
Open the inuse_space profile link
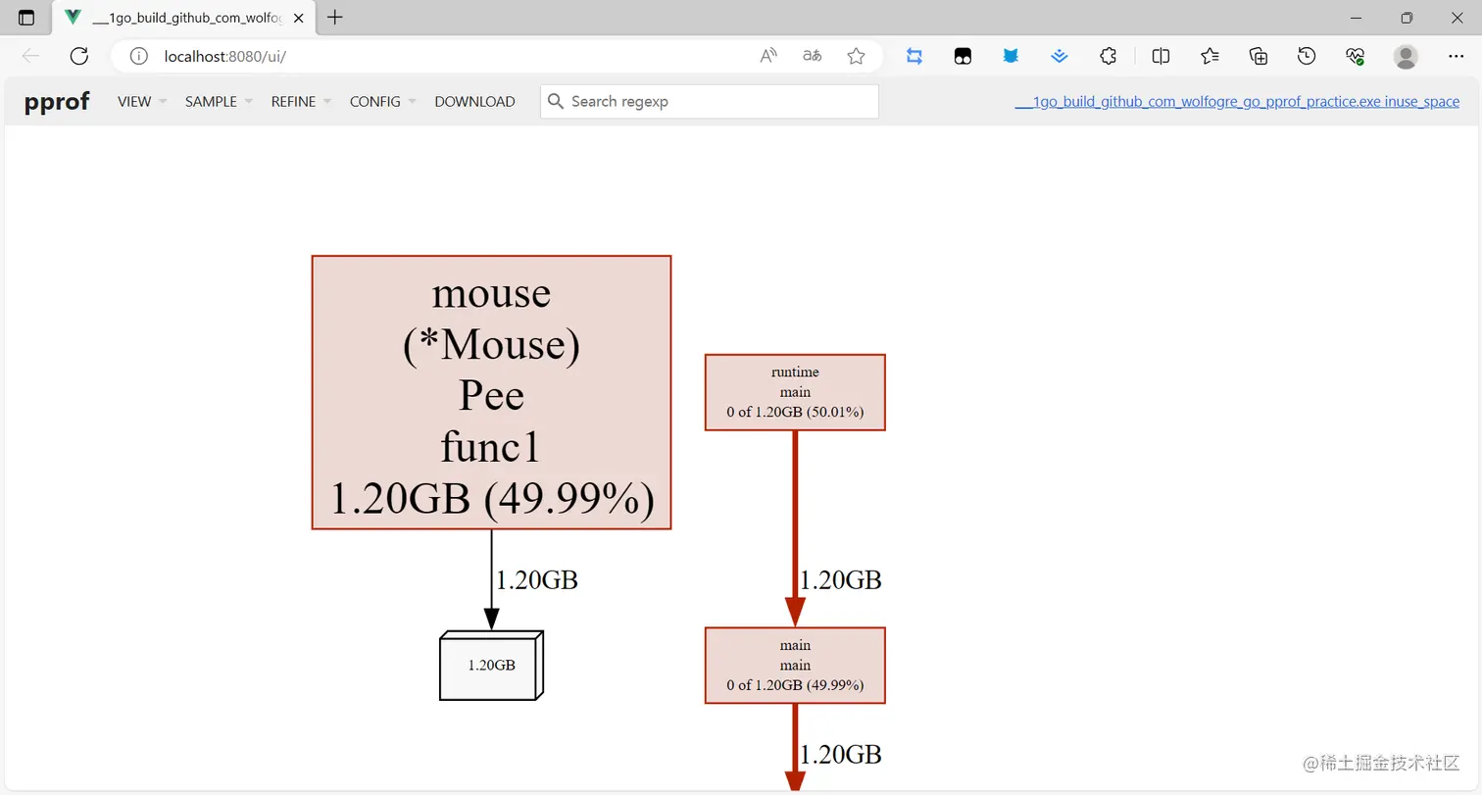coord(1237,101)
